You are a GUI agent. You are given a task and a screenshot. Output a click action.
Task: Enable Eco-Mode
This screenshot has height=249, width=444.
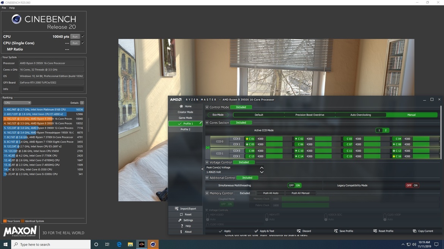click(218, 115)
